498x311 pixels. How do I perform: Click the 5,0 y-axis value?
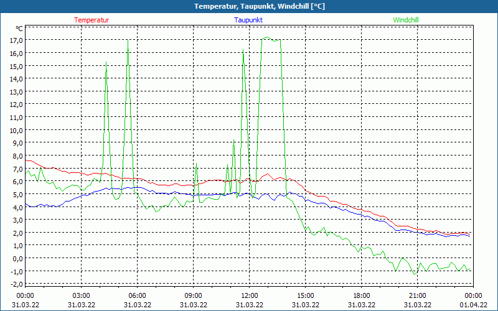click(x=18, y=195)
